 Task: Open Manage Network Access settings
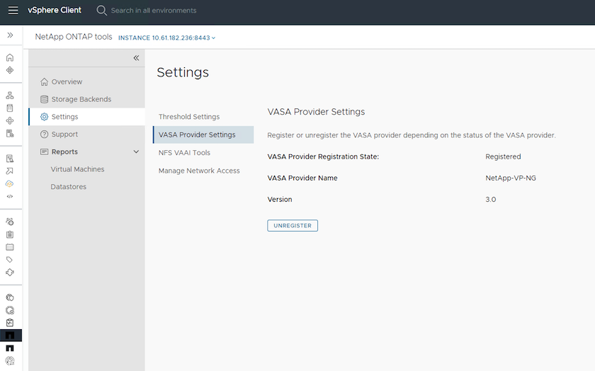pos(199,171)
